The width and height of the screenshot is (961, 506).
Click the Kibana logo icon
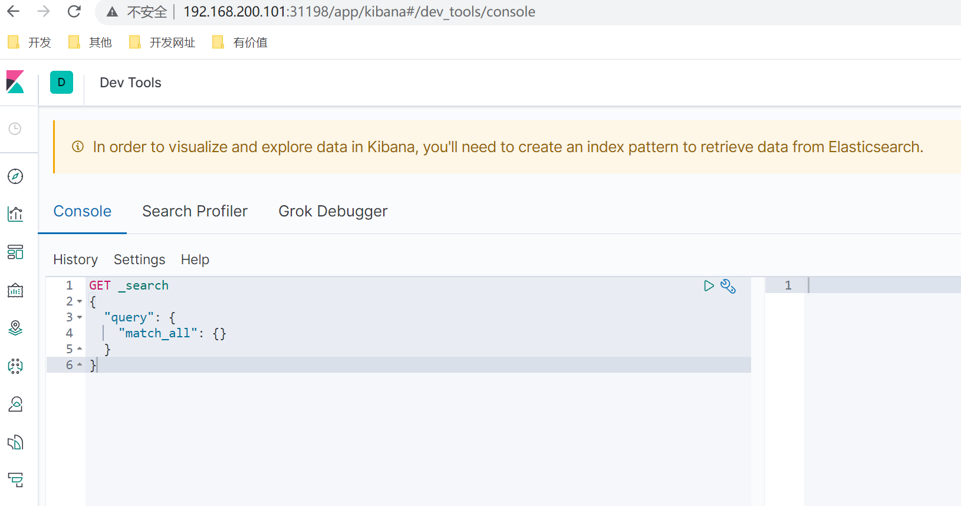pos(15,82)
